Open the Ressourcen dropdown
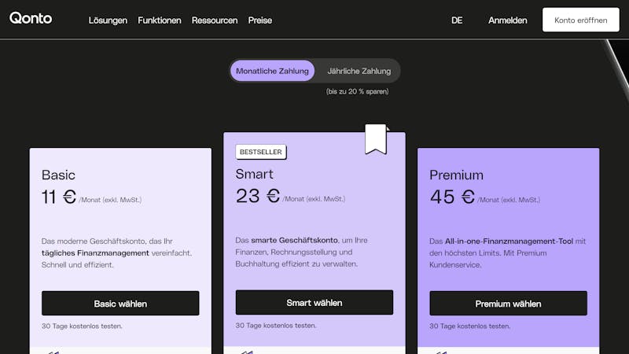629x354 pixels. [215, 20]
